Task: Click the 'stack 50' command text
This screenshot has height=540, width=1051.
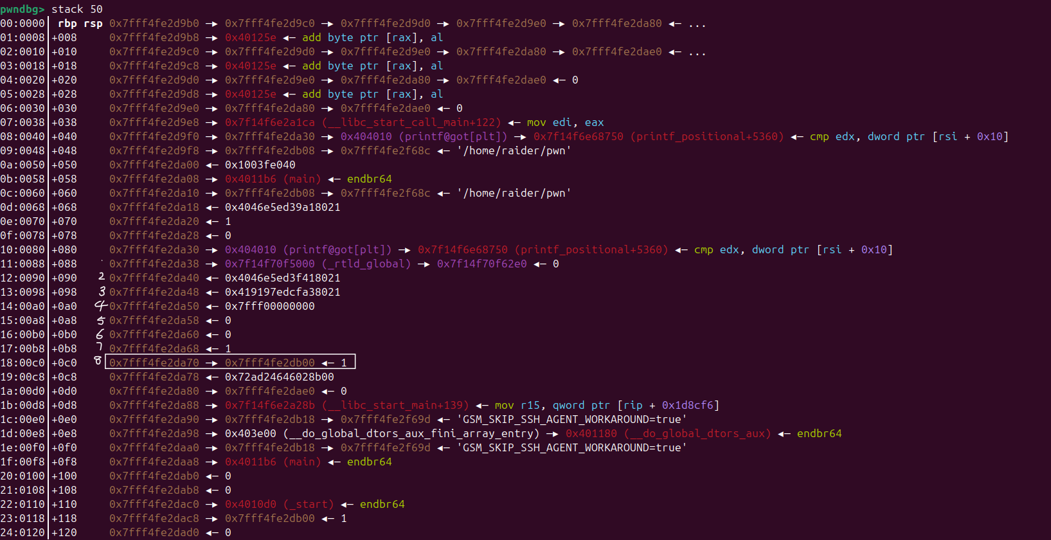Action: pyautogui.click(x=76, y=9)
